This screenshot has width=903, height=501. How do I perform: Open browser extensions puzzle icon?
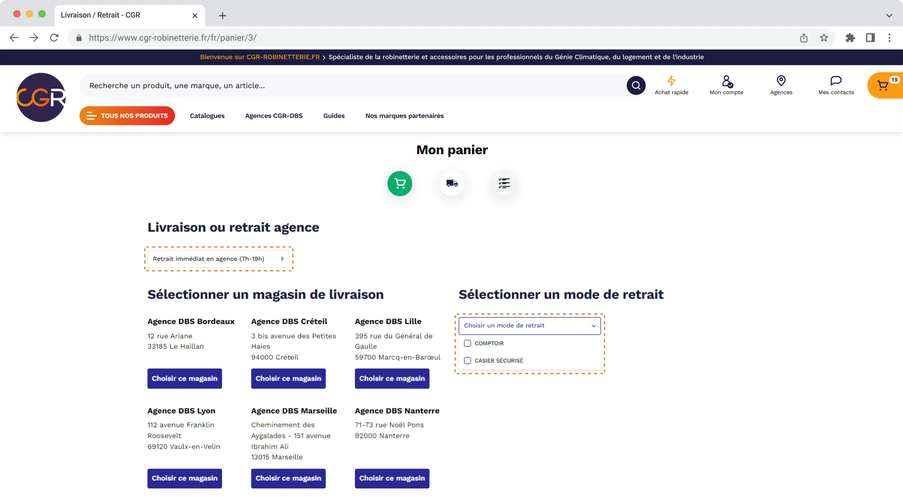[x=850, y=38]
